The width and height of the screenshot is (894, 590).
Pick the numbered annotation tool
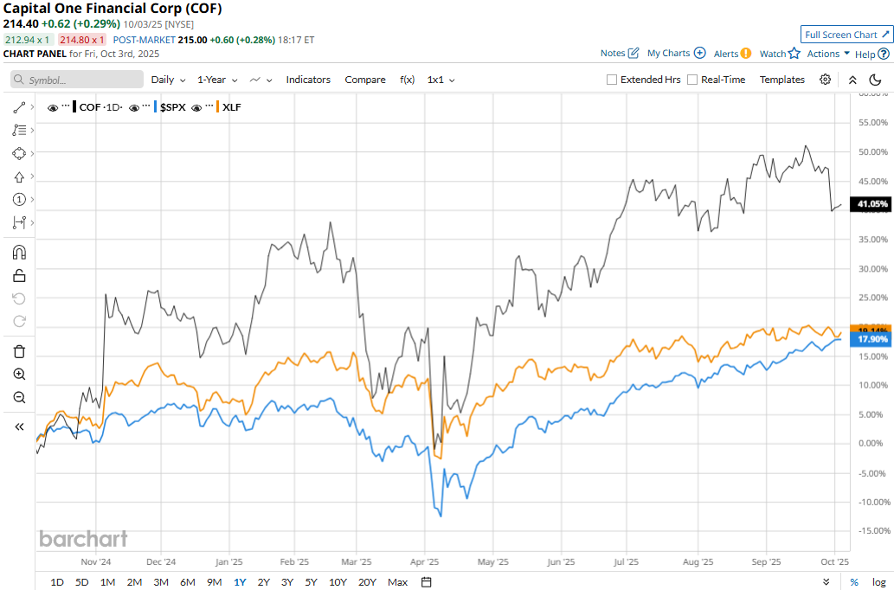point(19,200)
